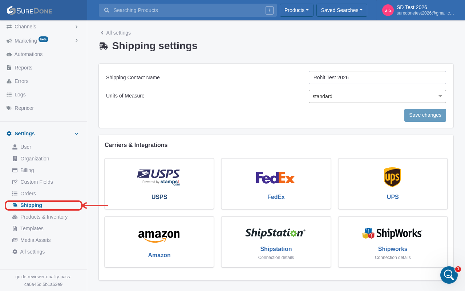Click the Organization building icon
This screenshot has height=291, width=465.
(15, 159)
